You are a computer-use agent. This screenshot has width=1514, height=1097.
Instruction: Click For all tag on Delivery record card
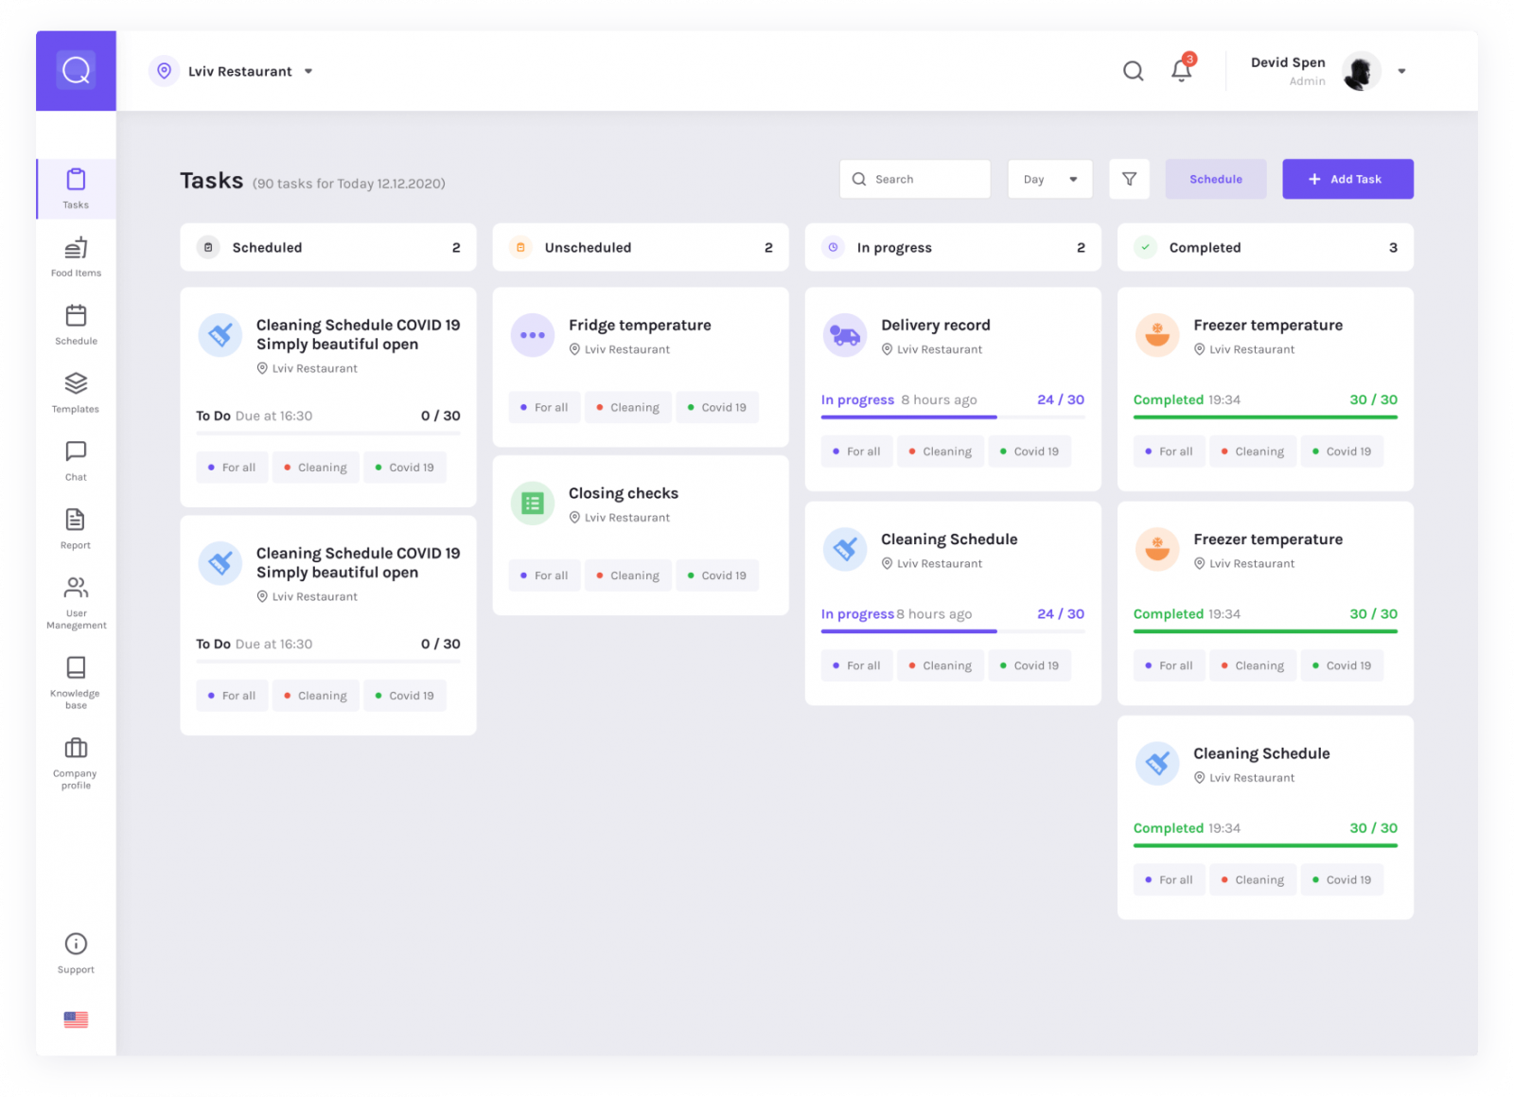click(x=857, y=451)
